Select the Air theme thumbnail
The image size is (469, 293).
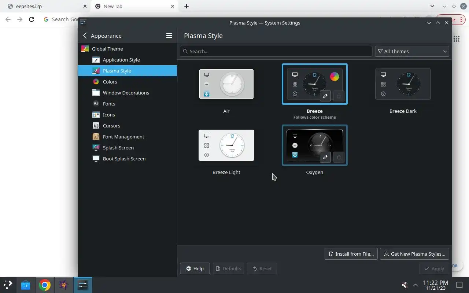[x=226, y=84]
